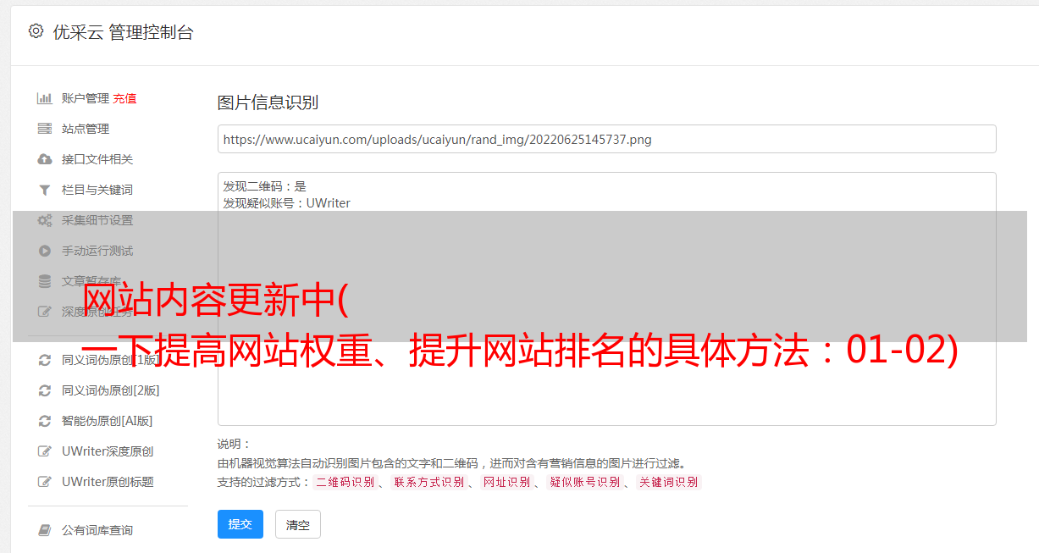Click the server icon for 站点管理
The width and height of the screenshot is (1039, 553).
45,129
